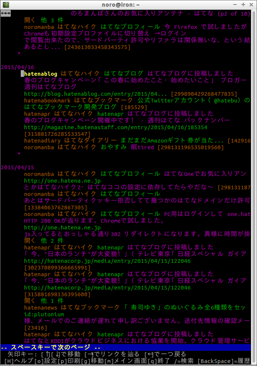
Task: Open the '開く 他 1 件' link
Action: pyautogui.click(x=44, y=301)
